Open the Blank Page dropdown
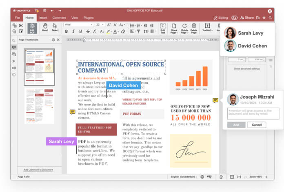Image resolution: width=284 pixels, height=192 pixels. 174,29
